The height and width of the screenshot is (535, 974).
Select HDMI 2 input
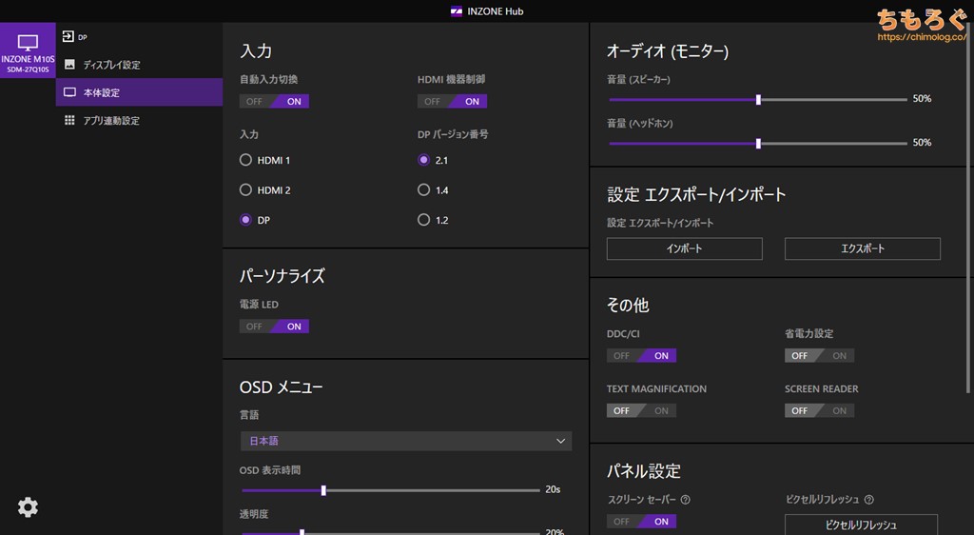[246, 189]
